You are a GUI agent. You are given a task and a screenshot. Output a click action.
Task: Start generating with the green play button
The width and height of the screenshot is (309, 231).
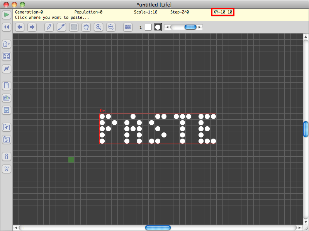pyautogui.click(x=7, y=15)
